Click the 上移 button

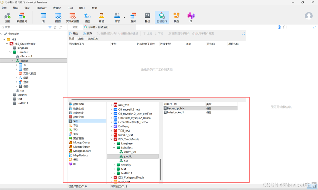(x=147, y=34)
